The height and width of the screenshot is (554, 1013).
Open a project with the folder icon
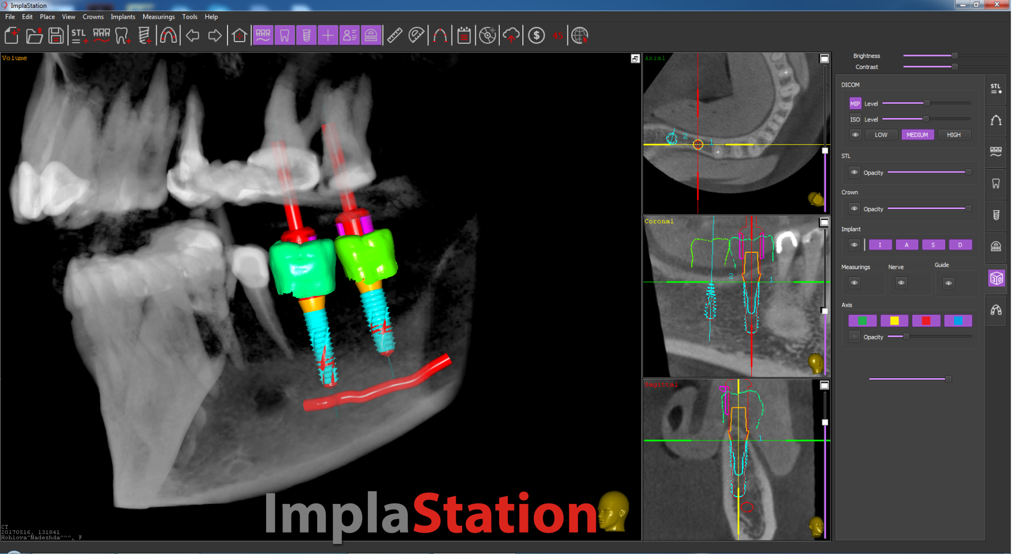(34, 35)
